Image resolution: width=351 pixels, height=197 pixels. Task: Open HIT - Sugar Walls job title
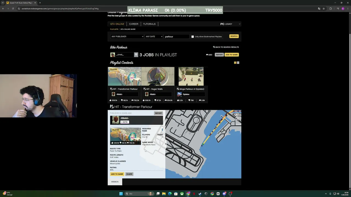[x=154, y=89]
